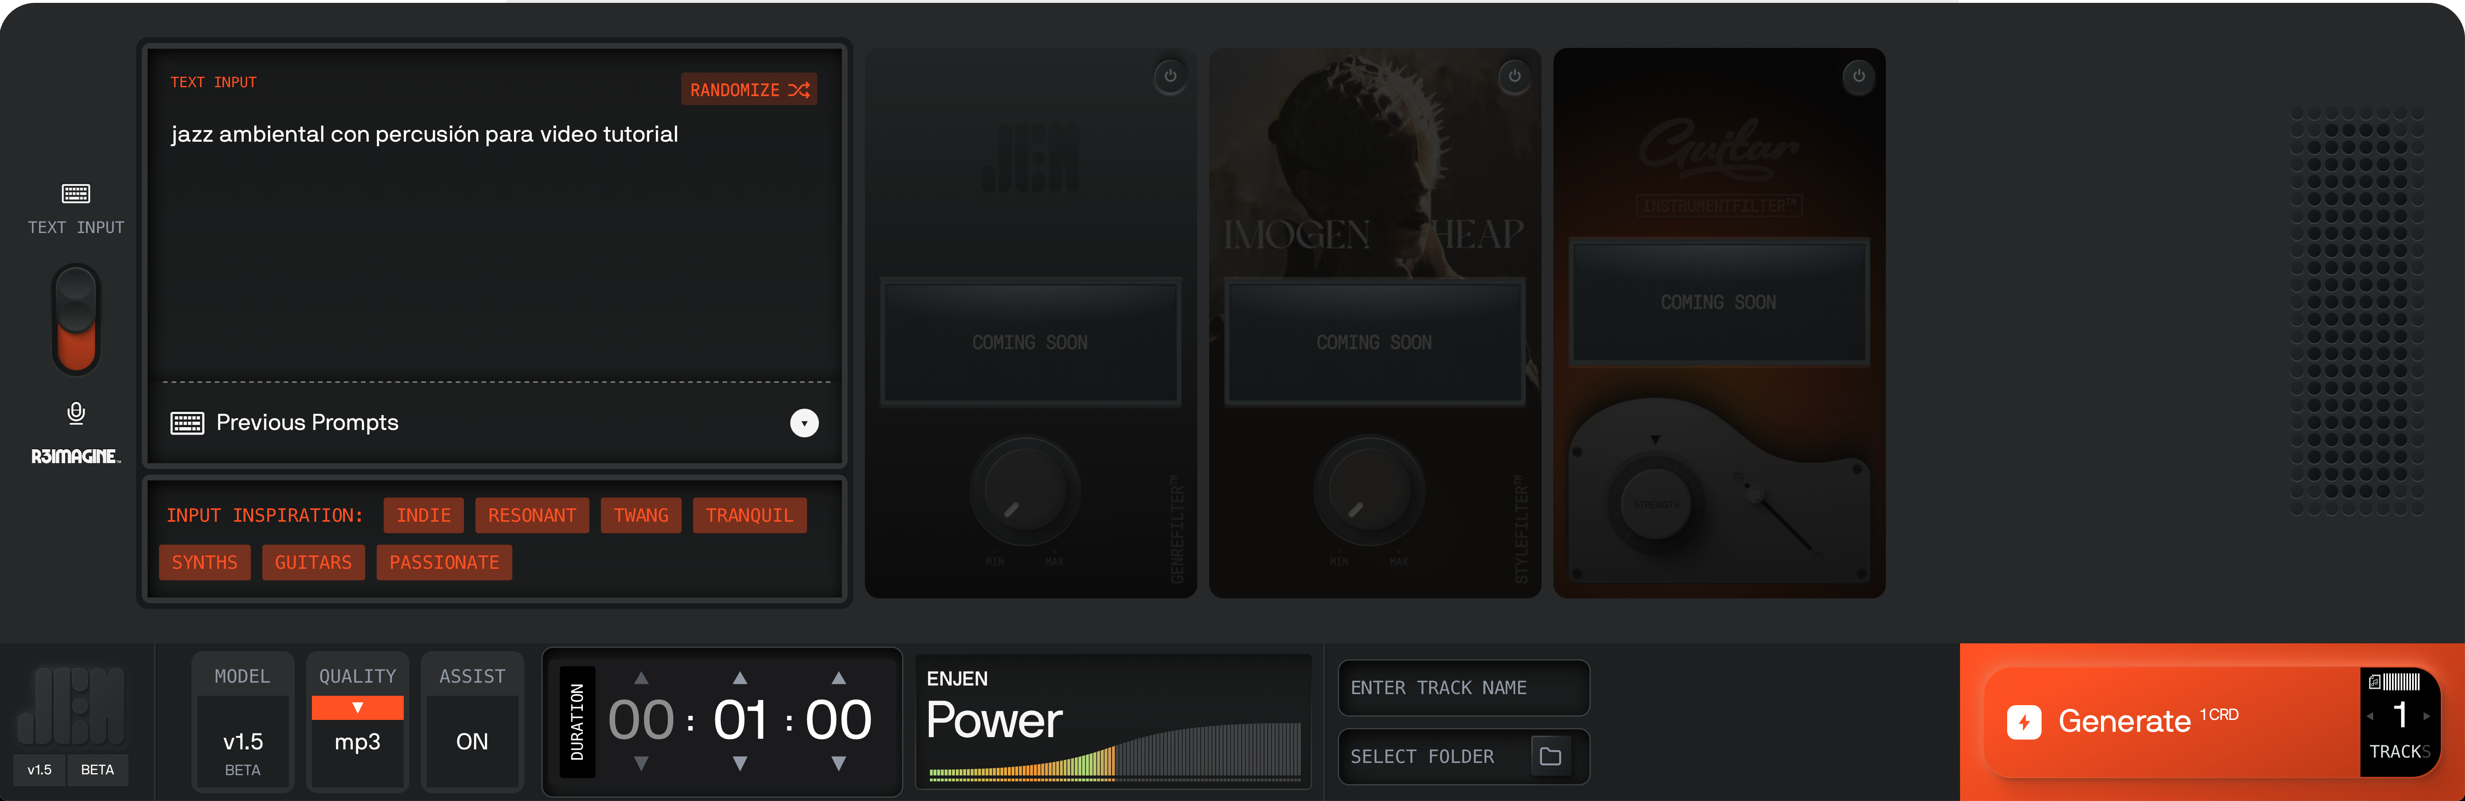This screenshot has height=801, width=2465.
Task: Click the Imogen Heap artwork
Action: coord(1374,163)
